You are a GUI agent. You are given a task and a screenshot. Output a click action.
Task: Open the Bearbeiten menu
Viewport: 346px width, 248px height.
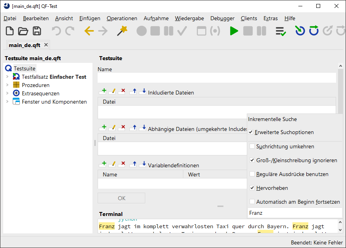coord(36,18)
